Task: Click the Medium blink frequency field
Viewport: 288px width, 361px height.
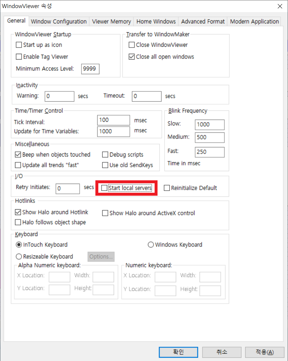Action: point(210,138)
